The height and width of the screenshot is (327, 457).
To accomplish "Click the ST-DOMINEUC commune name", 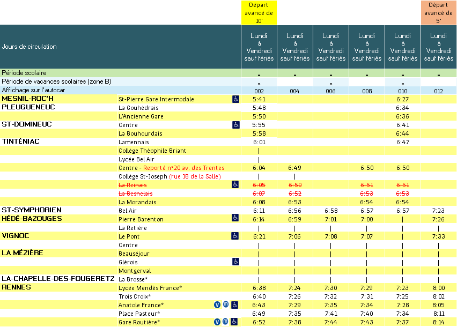I will pyautogui.click(x=27, y=124).
